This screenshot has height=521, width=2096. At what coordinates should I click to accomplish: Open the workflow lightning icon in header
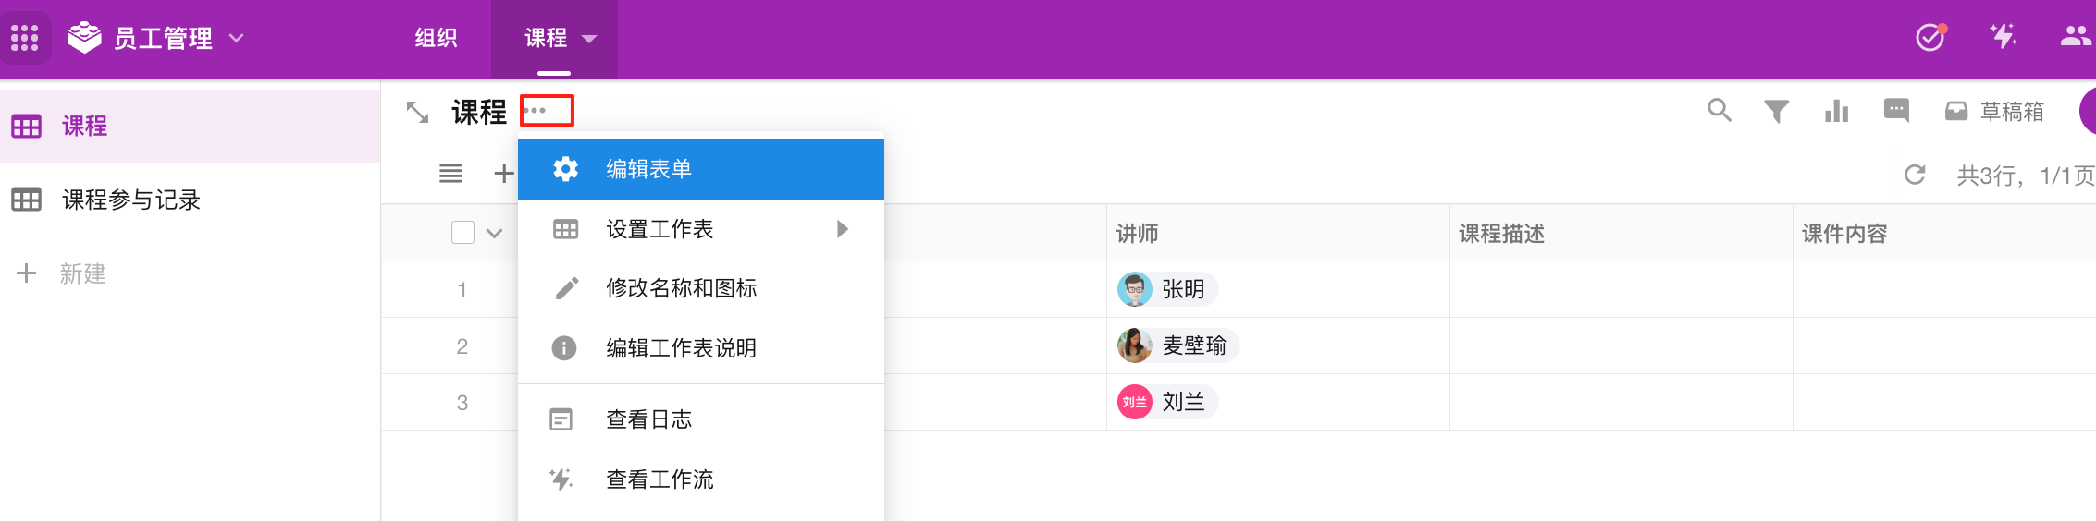[x=2003, y=37]
